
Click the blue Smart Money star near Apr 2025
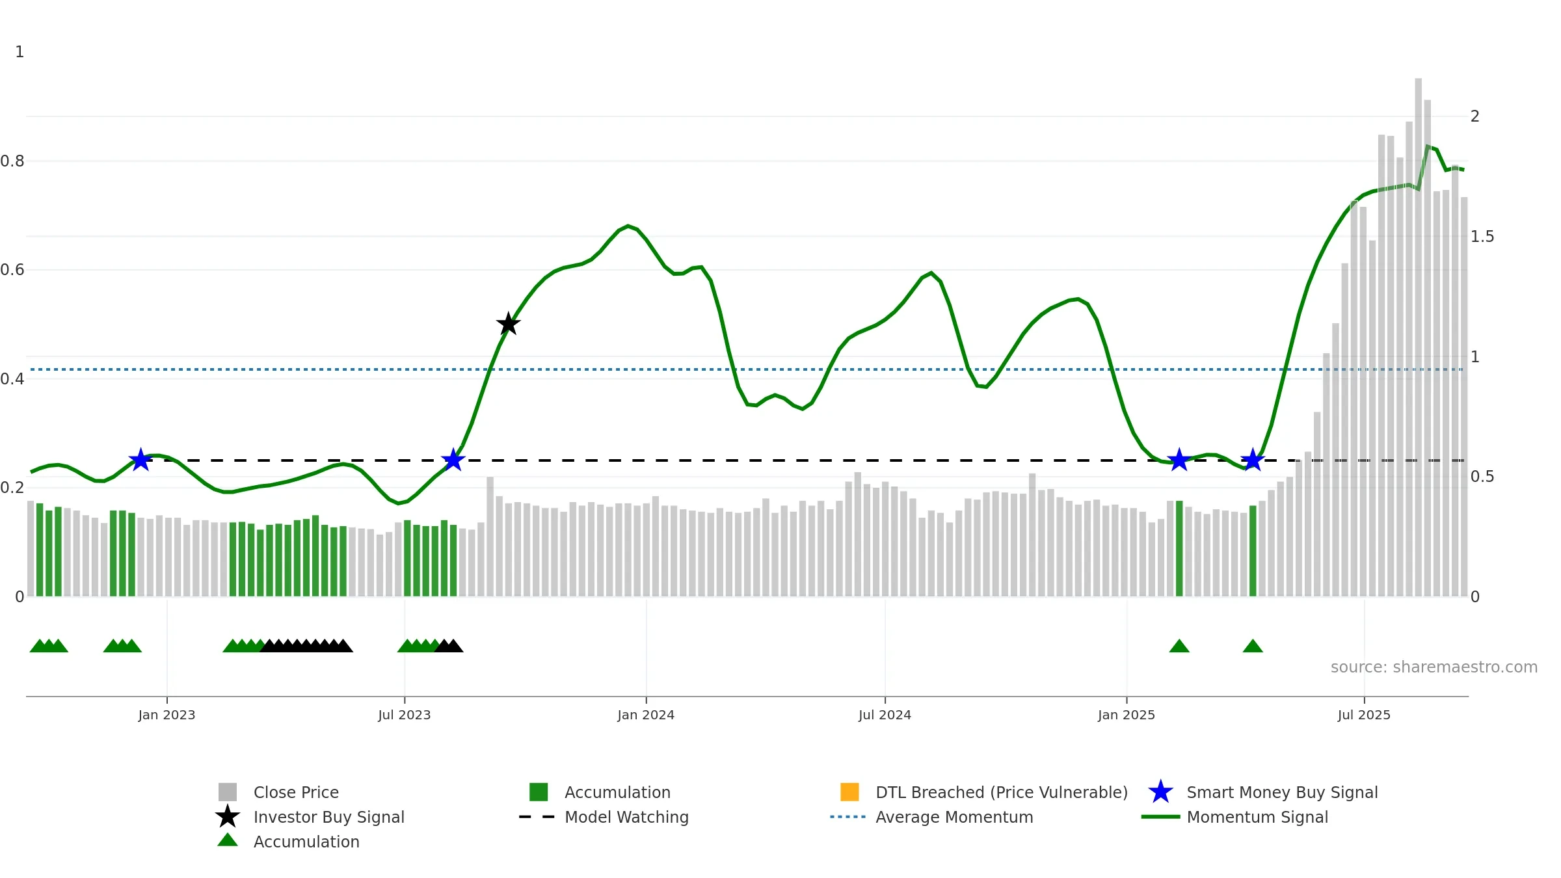[x=1253, y=460]
